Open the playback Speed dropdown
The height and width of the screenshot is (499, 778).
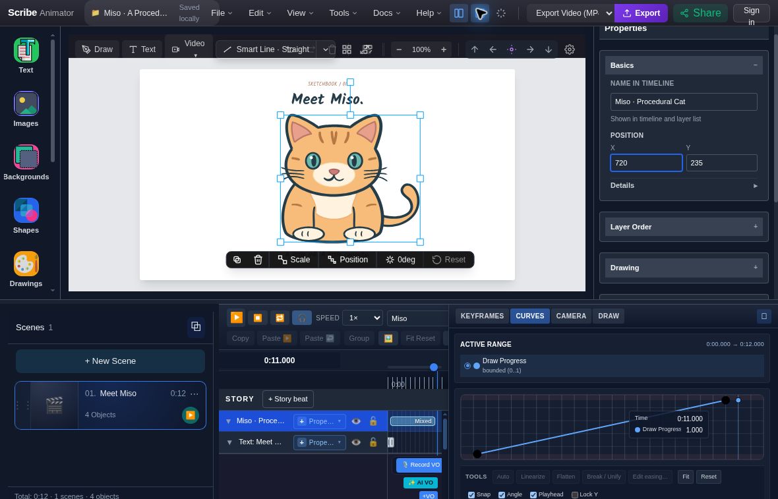363,318
